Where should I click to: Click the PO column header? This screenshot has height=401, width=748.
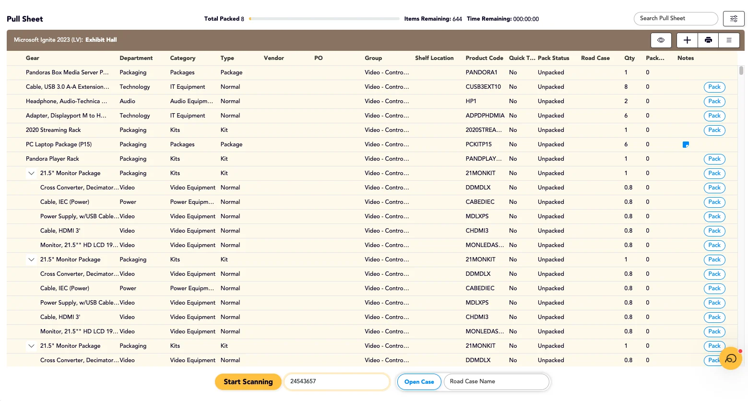click(319, 58)
